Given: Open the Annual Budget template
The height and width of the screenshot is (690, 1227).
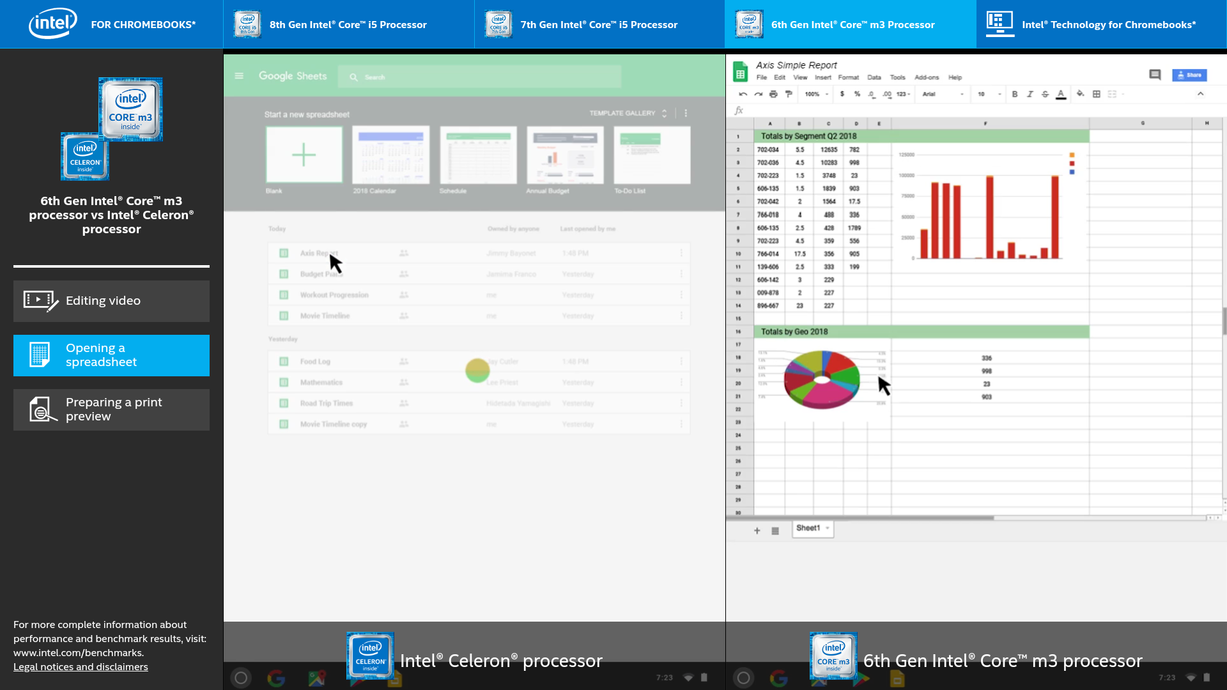Looking at the screenshot, I should (x=565, y=155).
